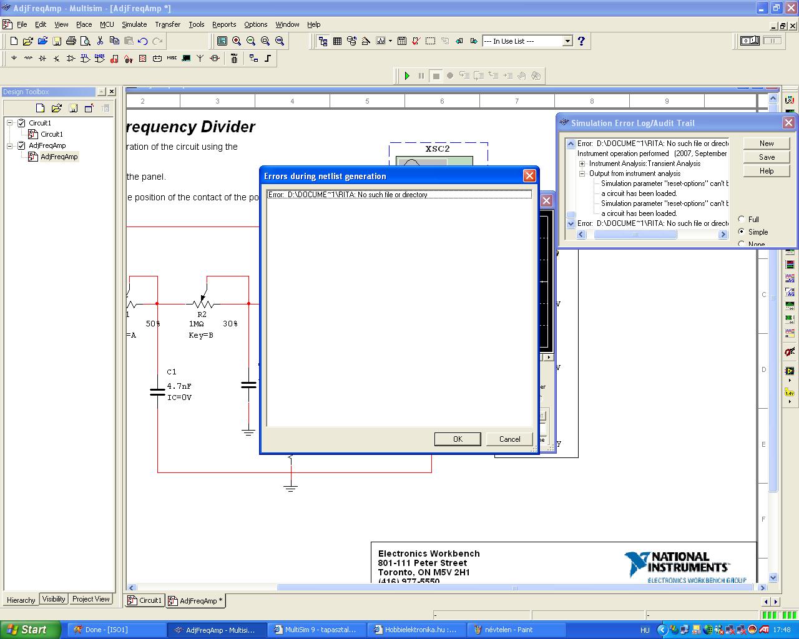Place a Source component from the toolbar
This screenshot has width=799, height=639.
pos(14,58)
